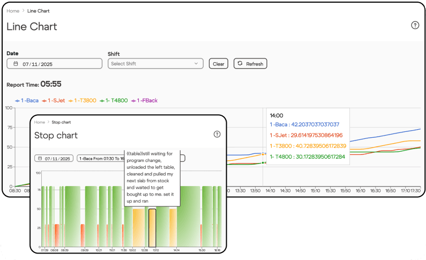
Task: Select the highlighted orange bar at 13:12
Action: click(x=152, y=227)
